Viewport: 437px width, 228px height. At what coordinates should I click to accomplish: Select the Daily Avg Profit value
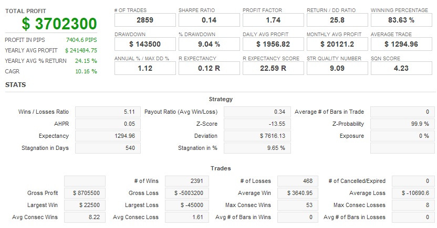pos(273,44)
